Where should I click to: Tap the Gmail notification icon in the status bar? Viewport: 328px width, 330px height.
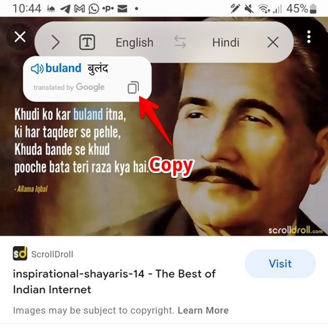[79, 9]
